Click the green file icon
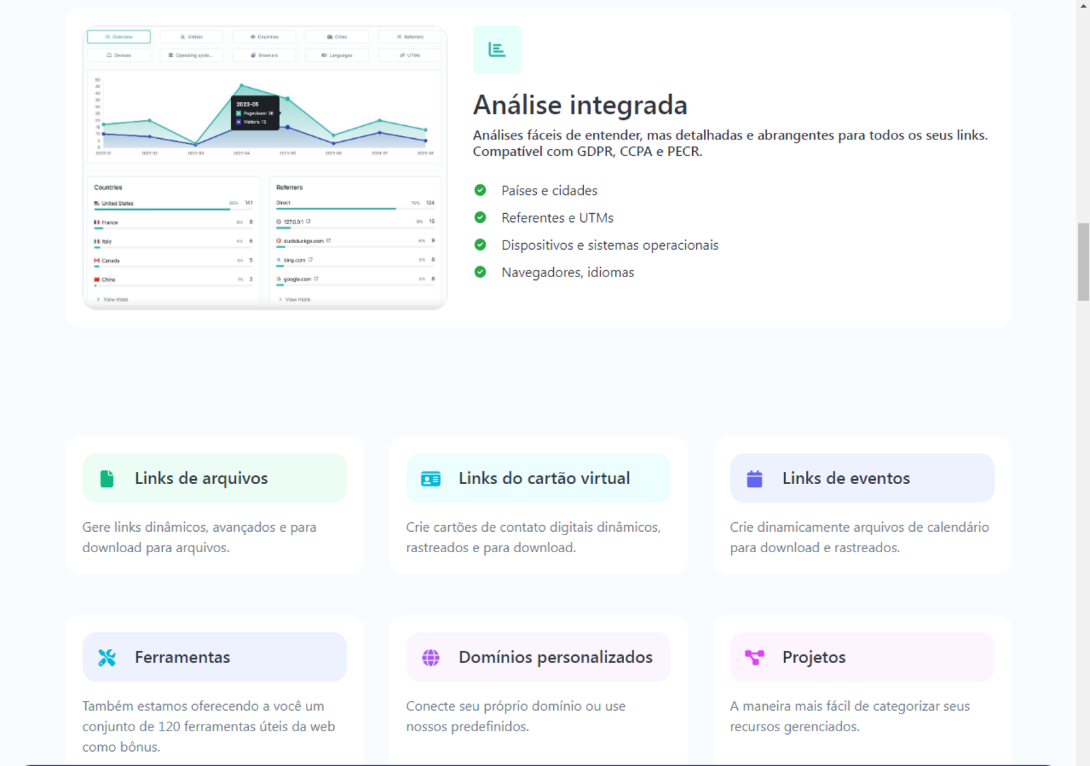Viewport: 1090px width, 766px height. click(x=107, y=479)
